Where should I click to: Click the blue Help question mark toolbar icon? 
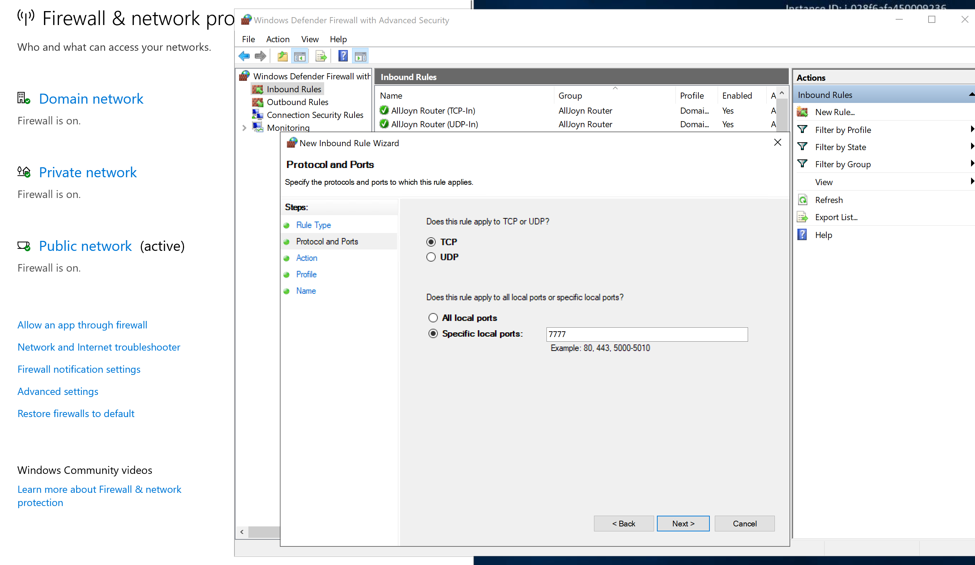pos(343,56)
